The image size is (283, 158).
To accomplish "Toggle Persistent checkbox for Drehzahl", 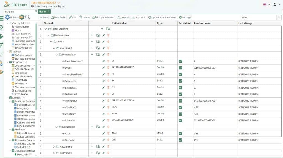I will click(x=180, y=140).
